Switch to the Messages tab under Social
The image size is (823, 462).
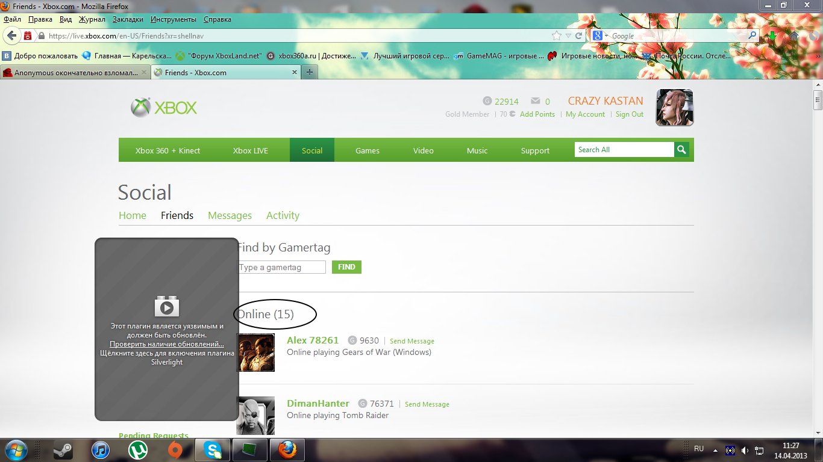pyautogui.click(x=230, y=215)
